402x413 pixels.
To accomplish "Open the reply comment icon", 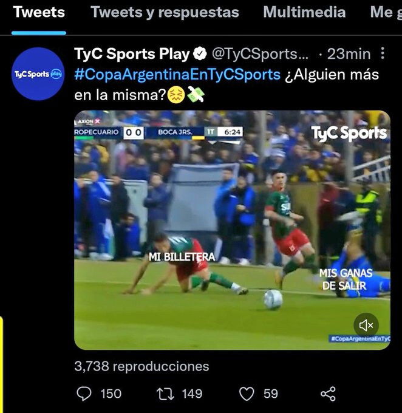I will click(x=84, y=394).
